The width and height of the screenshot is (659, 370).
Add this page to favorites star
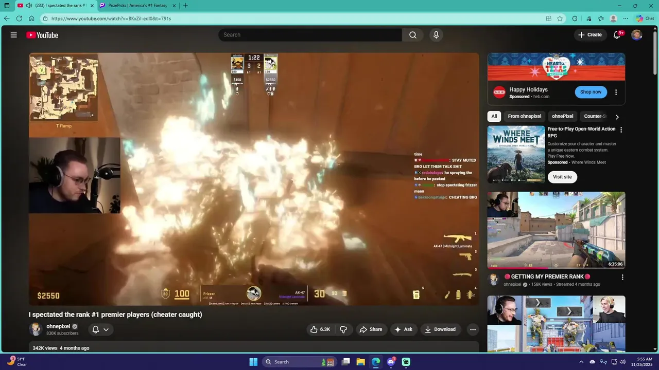pyautogui.click(x=560, y=18)
